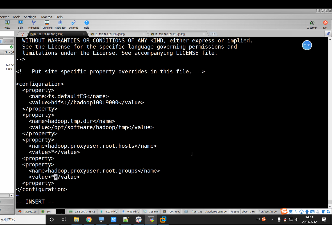Image resolution: width=332 pixels, height=225 pixels.
Task: Open the WPS Writer taskbar icon
Action: click(114, 220)
